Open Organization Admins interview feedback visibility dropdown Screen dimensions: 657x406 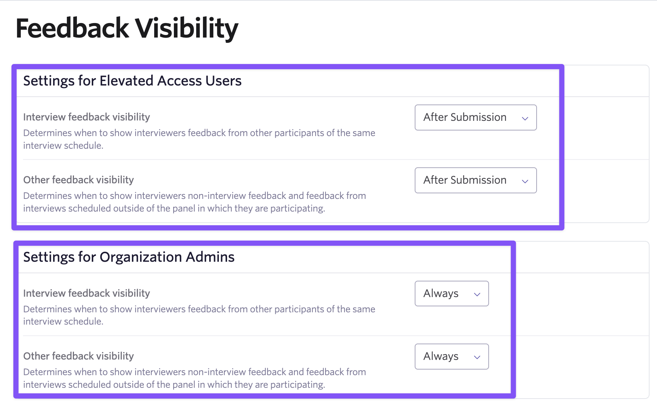(x=452, y=294)
